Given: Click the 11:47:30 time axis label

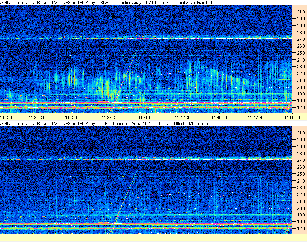Looking at the screenshot, I should click(255, 117).
